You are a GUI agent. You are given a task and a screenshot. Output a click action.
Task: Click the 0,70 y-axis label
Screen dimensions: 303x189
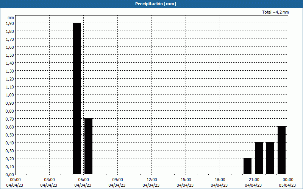tap(10, 119)
